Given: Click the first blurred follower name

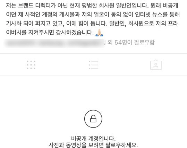Looking at the screenshot, I should pos(20,43).
